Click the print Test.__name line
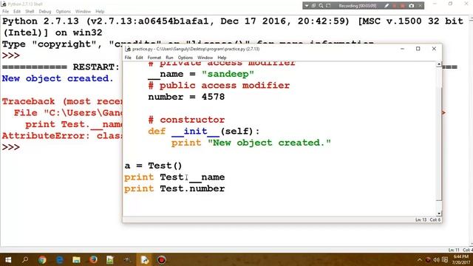Screen dimensions: 473x266 (x=174, y=177)
